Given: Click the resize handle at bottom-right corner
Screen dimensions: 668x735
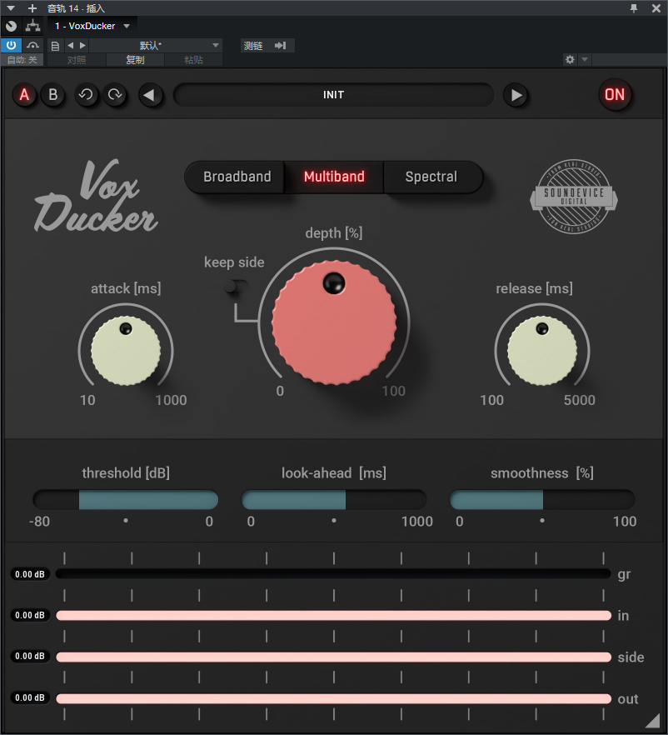Looking at the screenshot, I should (x=654, y=721).
